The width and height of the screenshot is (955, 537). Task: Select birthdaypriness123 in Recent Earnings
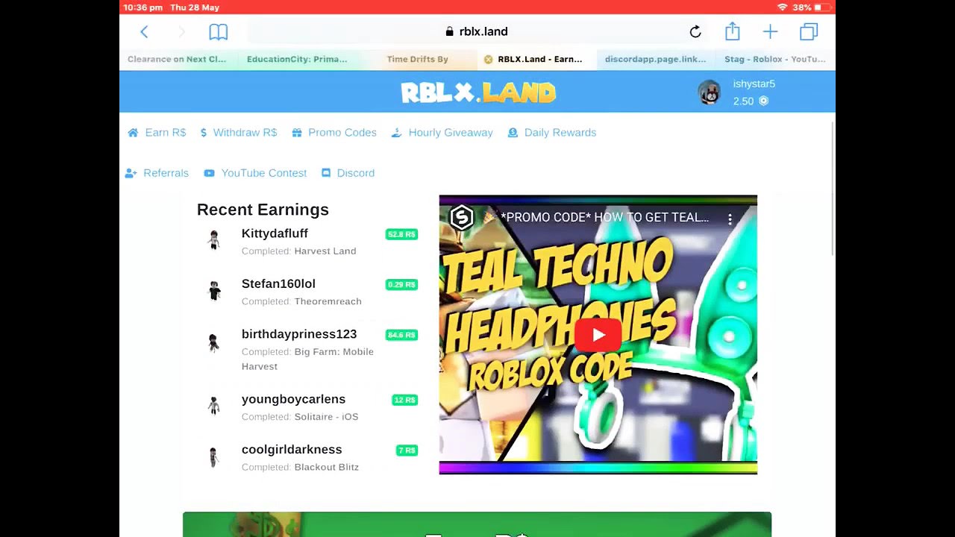click(x=299, y=334)
